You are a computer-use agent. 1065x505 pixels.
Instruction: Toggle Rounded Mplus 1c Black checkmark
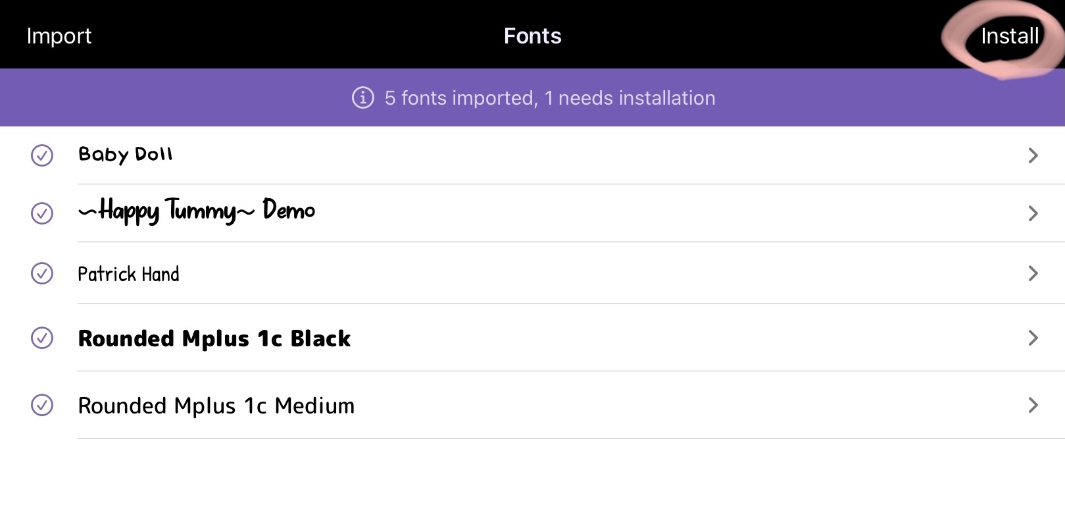click(x=42, y=338)
